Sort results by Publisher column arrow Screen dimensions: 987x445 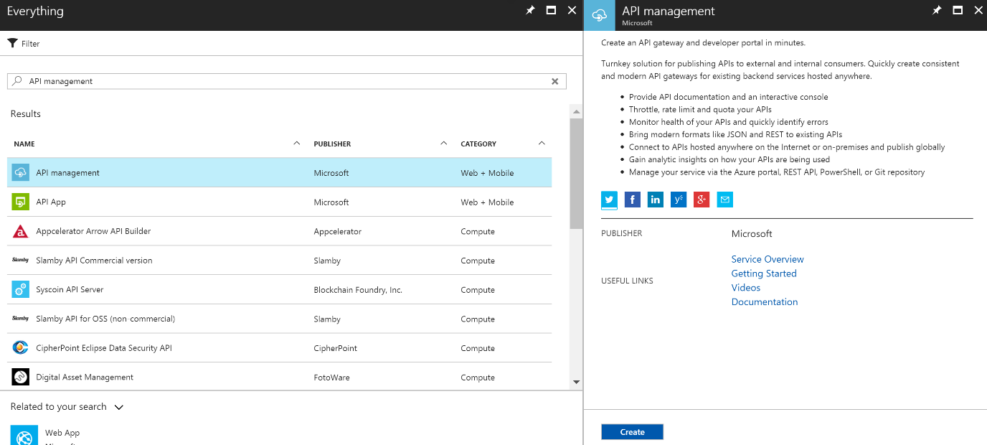point(444,144)
